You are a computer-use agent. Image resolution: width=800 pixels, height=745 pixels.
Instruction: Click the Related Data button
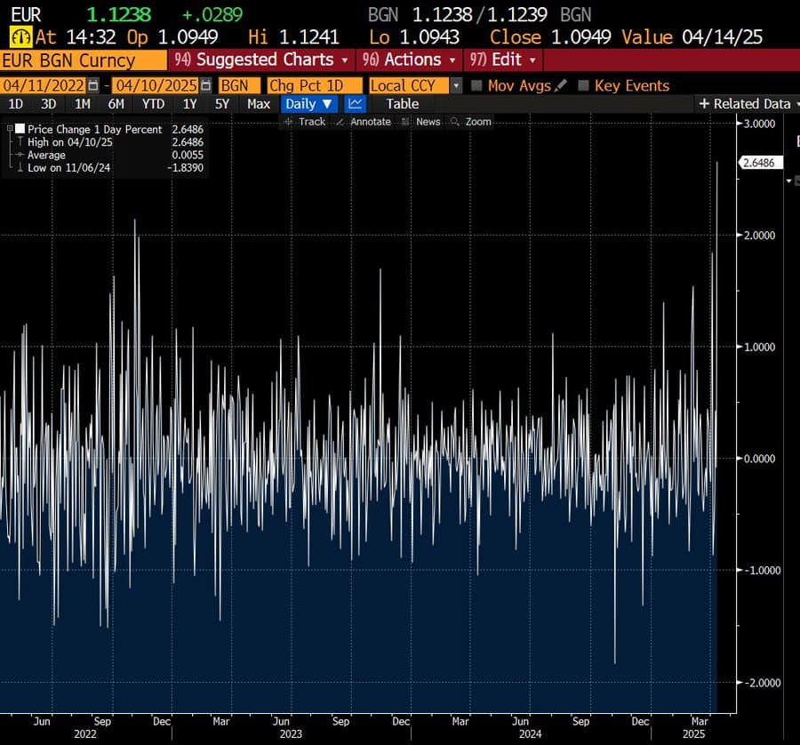(x=748, y=104)
